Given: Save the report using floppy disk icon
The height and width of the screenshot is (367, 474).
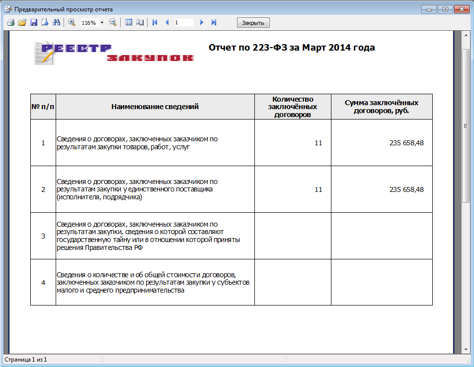Looking at the screenshot, I should 34,23.
